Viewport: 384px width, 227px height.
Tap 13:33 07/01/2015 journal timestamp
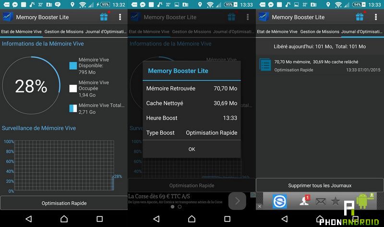[x=363, y=70]
